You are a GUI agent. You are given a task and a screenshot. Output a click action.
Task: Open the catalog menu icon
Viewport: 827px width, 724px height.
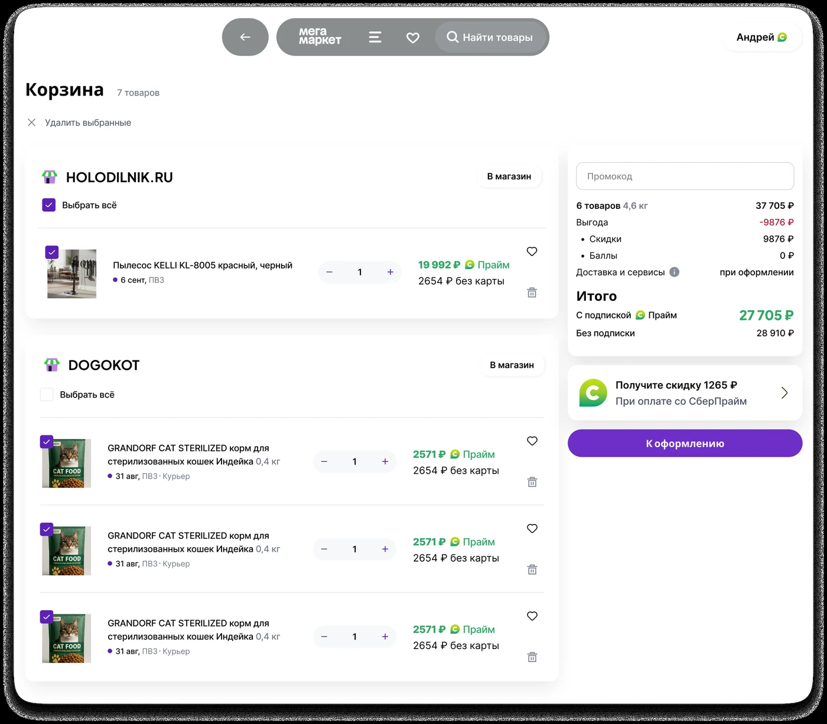click(375, 37)
